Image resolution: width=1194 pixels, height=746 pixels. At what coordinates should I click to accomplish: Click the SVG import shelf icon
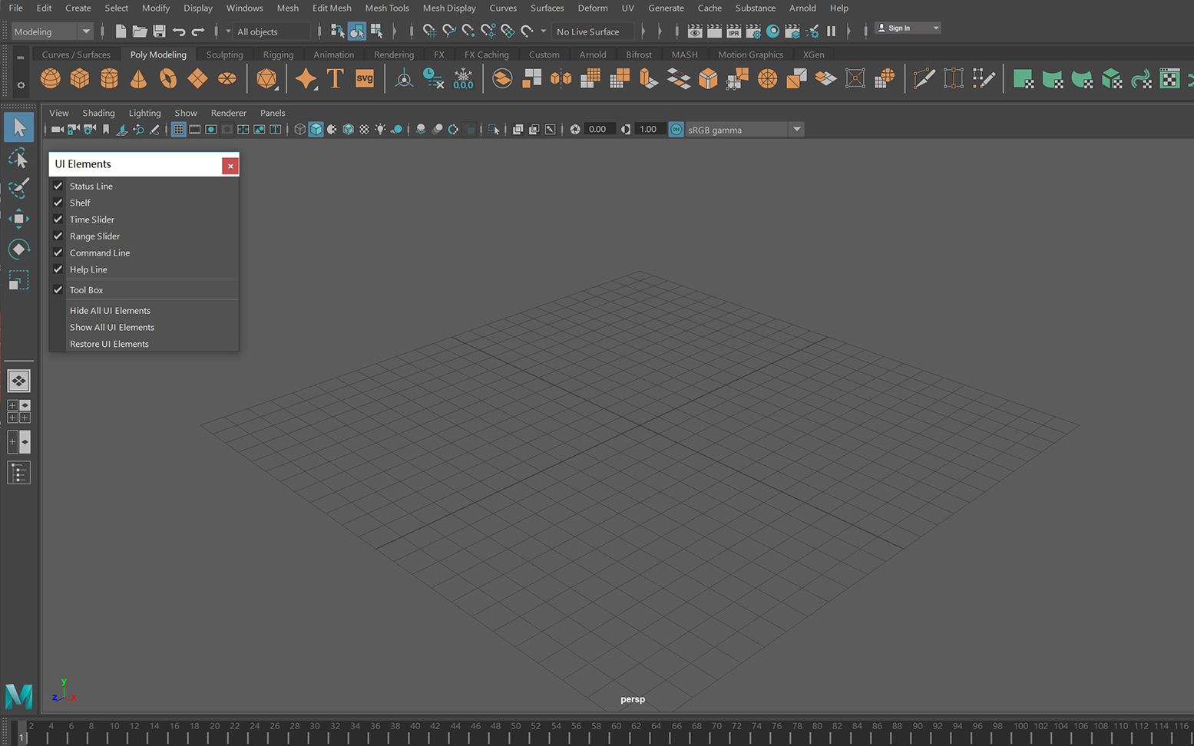pyautogui.click(x=365, y=78)
